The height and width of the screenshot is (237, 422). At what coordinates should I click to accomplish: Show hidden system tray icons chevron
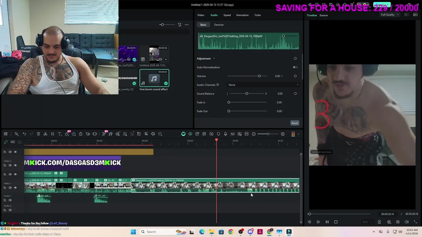pos(374,232)
